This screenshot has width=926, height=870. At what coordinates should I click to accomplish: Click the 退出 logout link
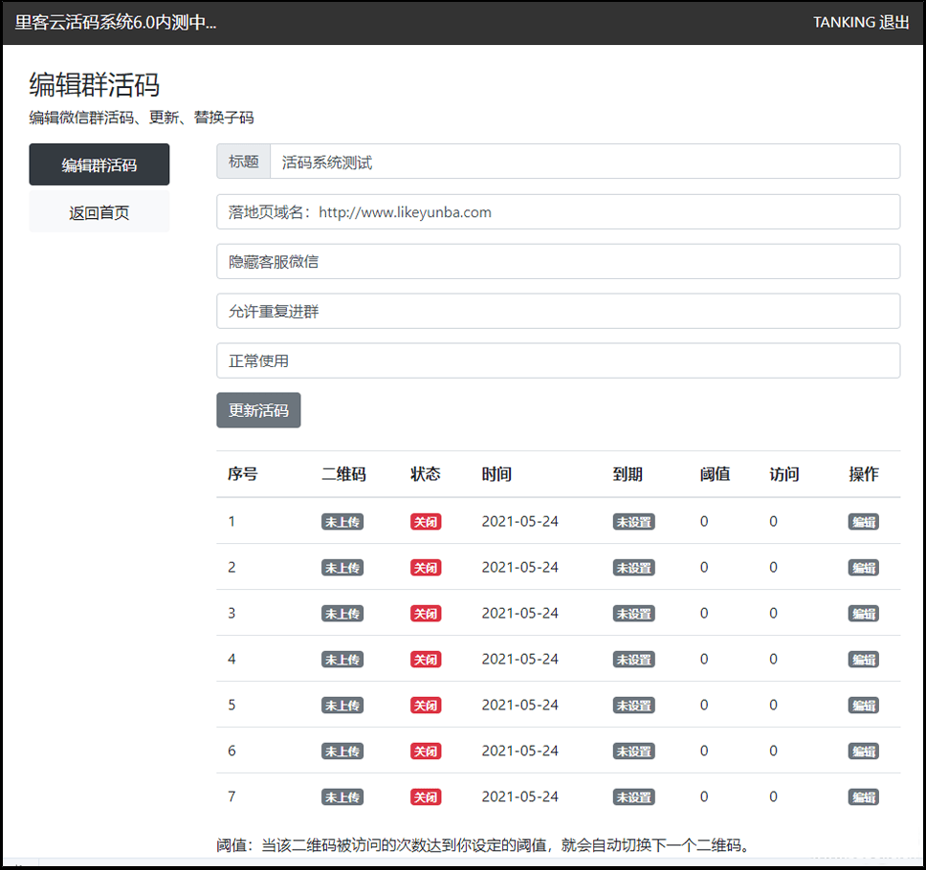point(895,22)
